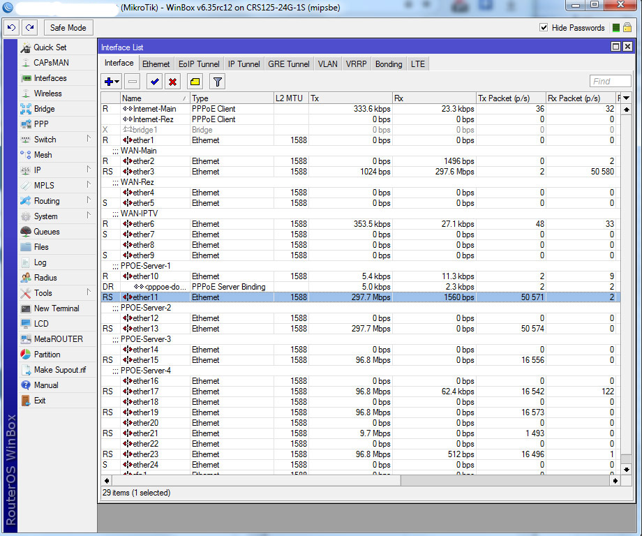This screenshot has height=536, width=642.
Task: Sort by the L2 MTU column header
Action: pyautogui.click(x=291, y=98)
